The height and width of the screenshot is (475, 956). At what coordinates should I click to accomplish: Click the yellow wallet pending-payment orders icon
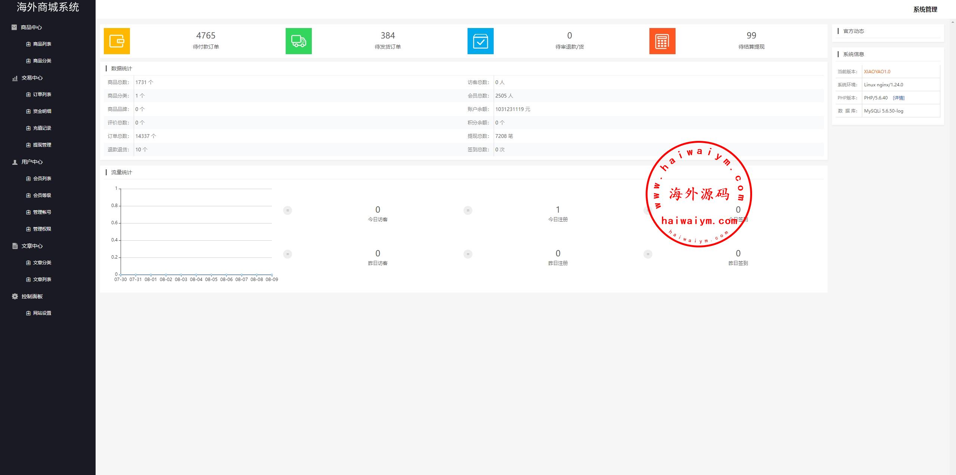click(x=117, y=41)
